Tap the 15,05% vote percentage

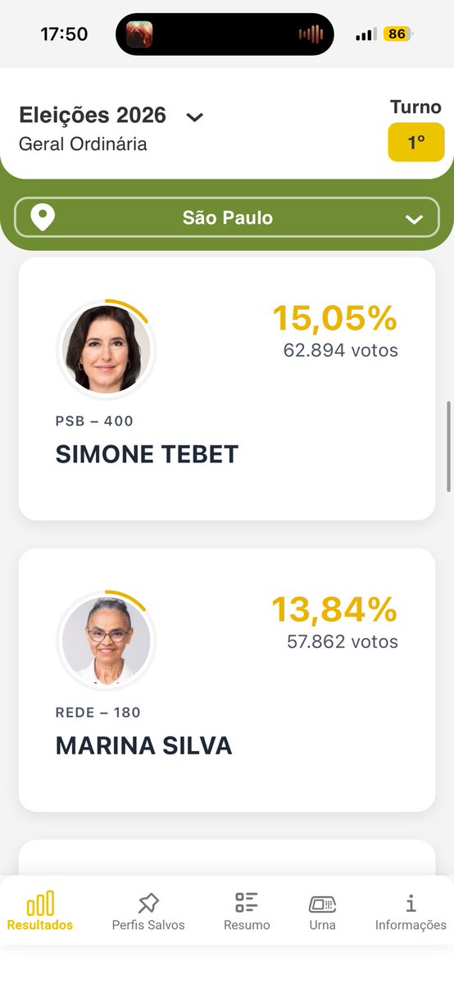coord(334,318)
